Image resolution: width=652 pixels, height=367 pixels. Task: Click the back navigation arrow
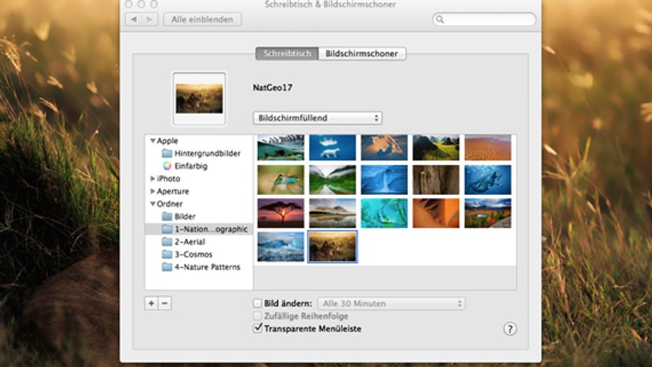(x=133, y=19)
